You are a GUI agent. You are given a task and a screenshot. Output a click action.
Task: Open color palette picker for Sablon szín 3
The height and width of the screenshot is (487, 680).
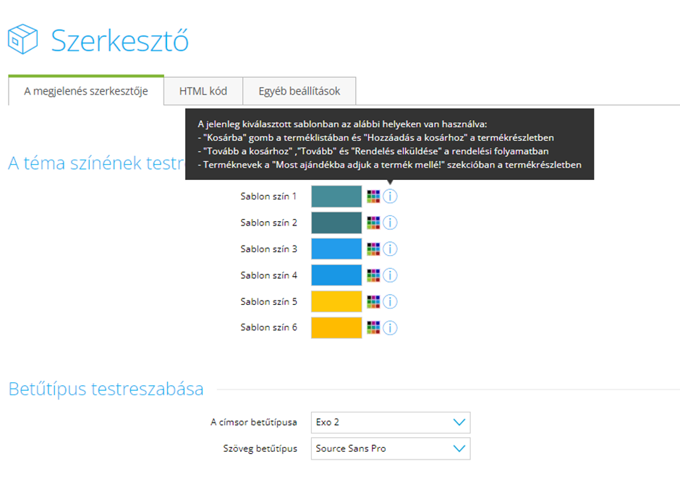[373, 249]
